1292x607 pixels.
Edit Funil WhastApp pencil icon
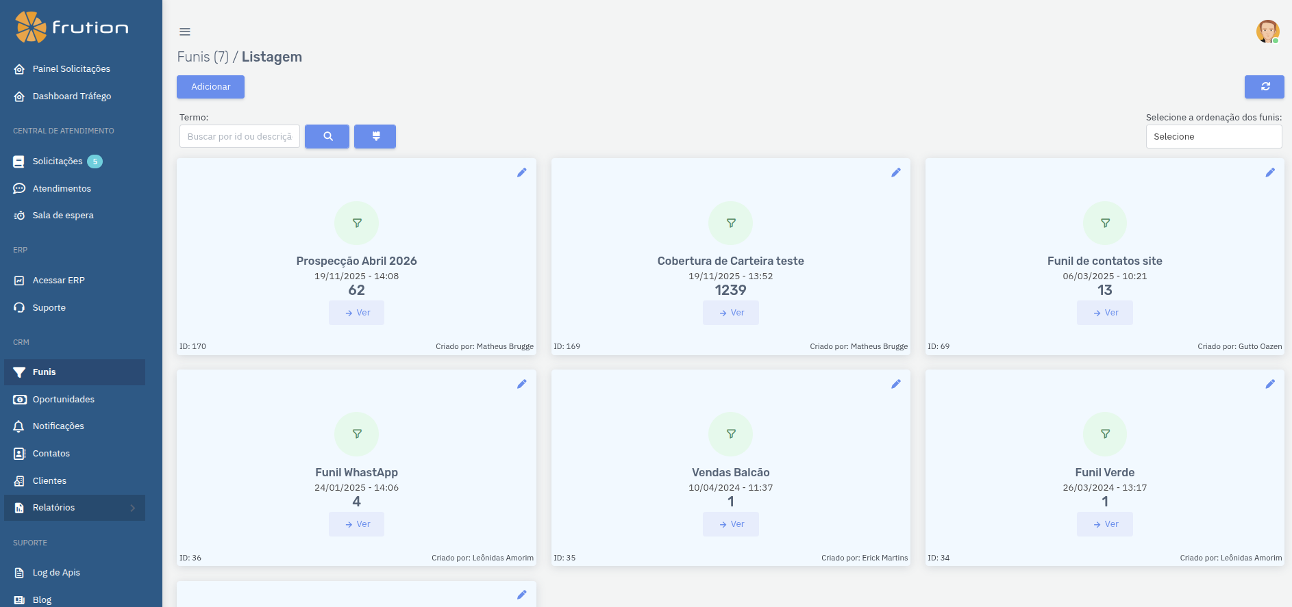pos(522,384)
